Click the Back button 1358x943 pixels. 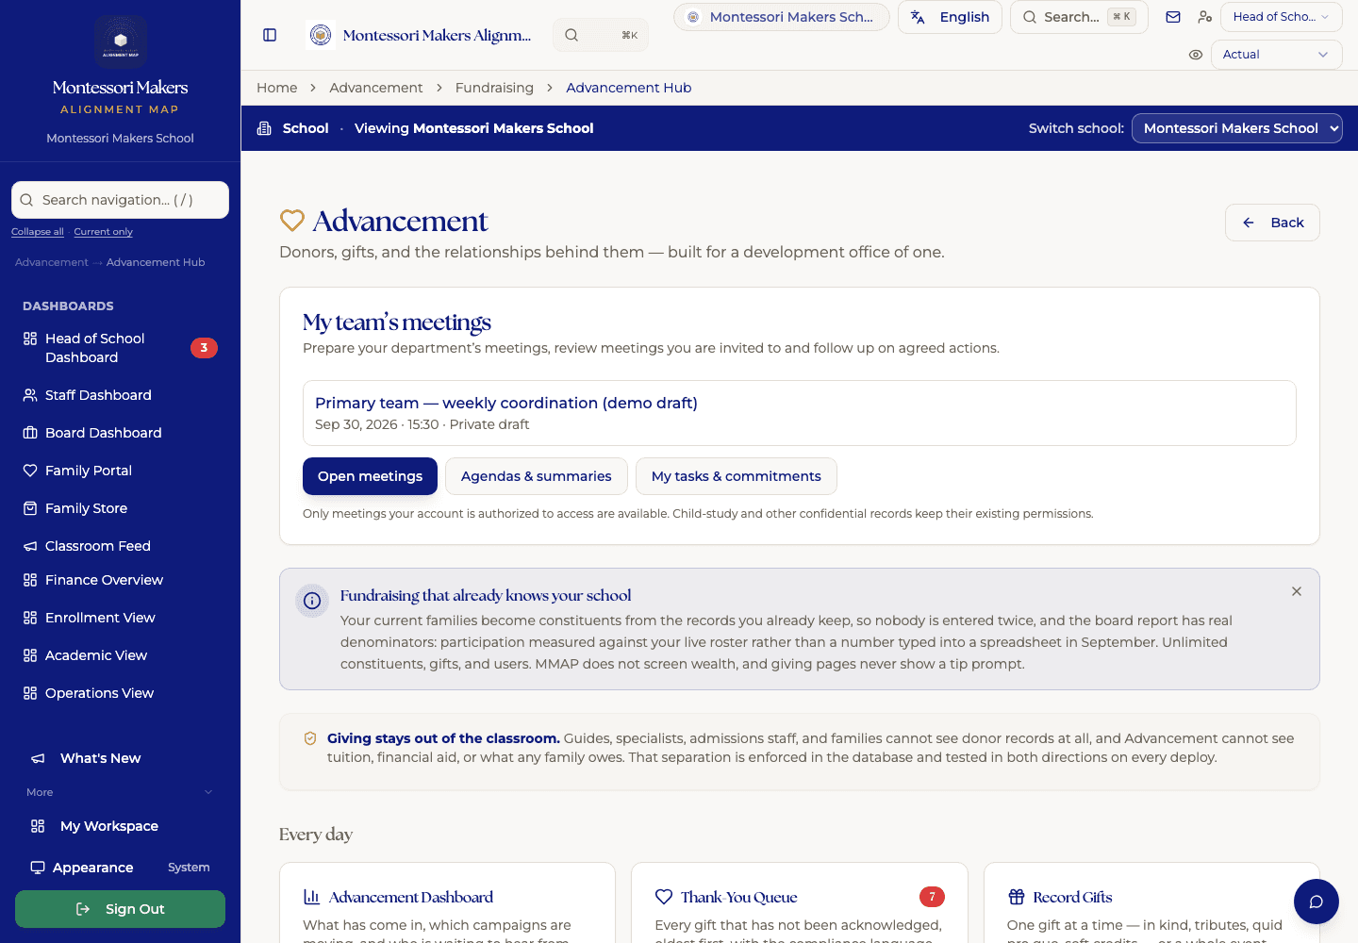(x=1272, y=223)
